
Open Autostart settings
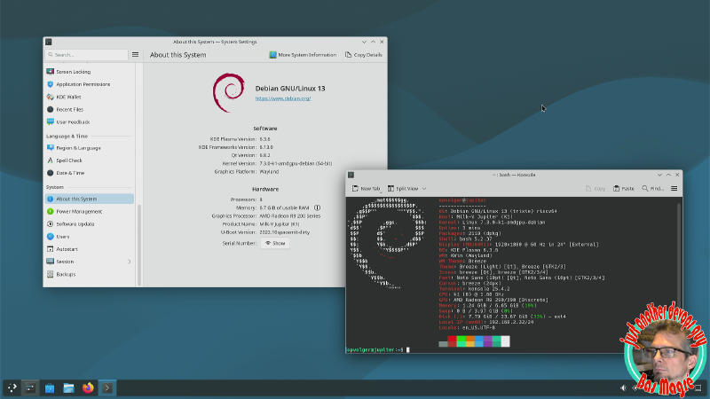(x=90, y=249)
